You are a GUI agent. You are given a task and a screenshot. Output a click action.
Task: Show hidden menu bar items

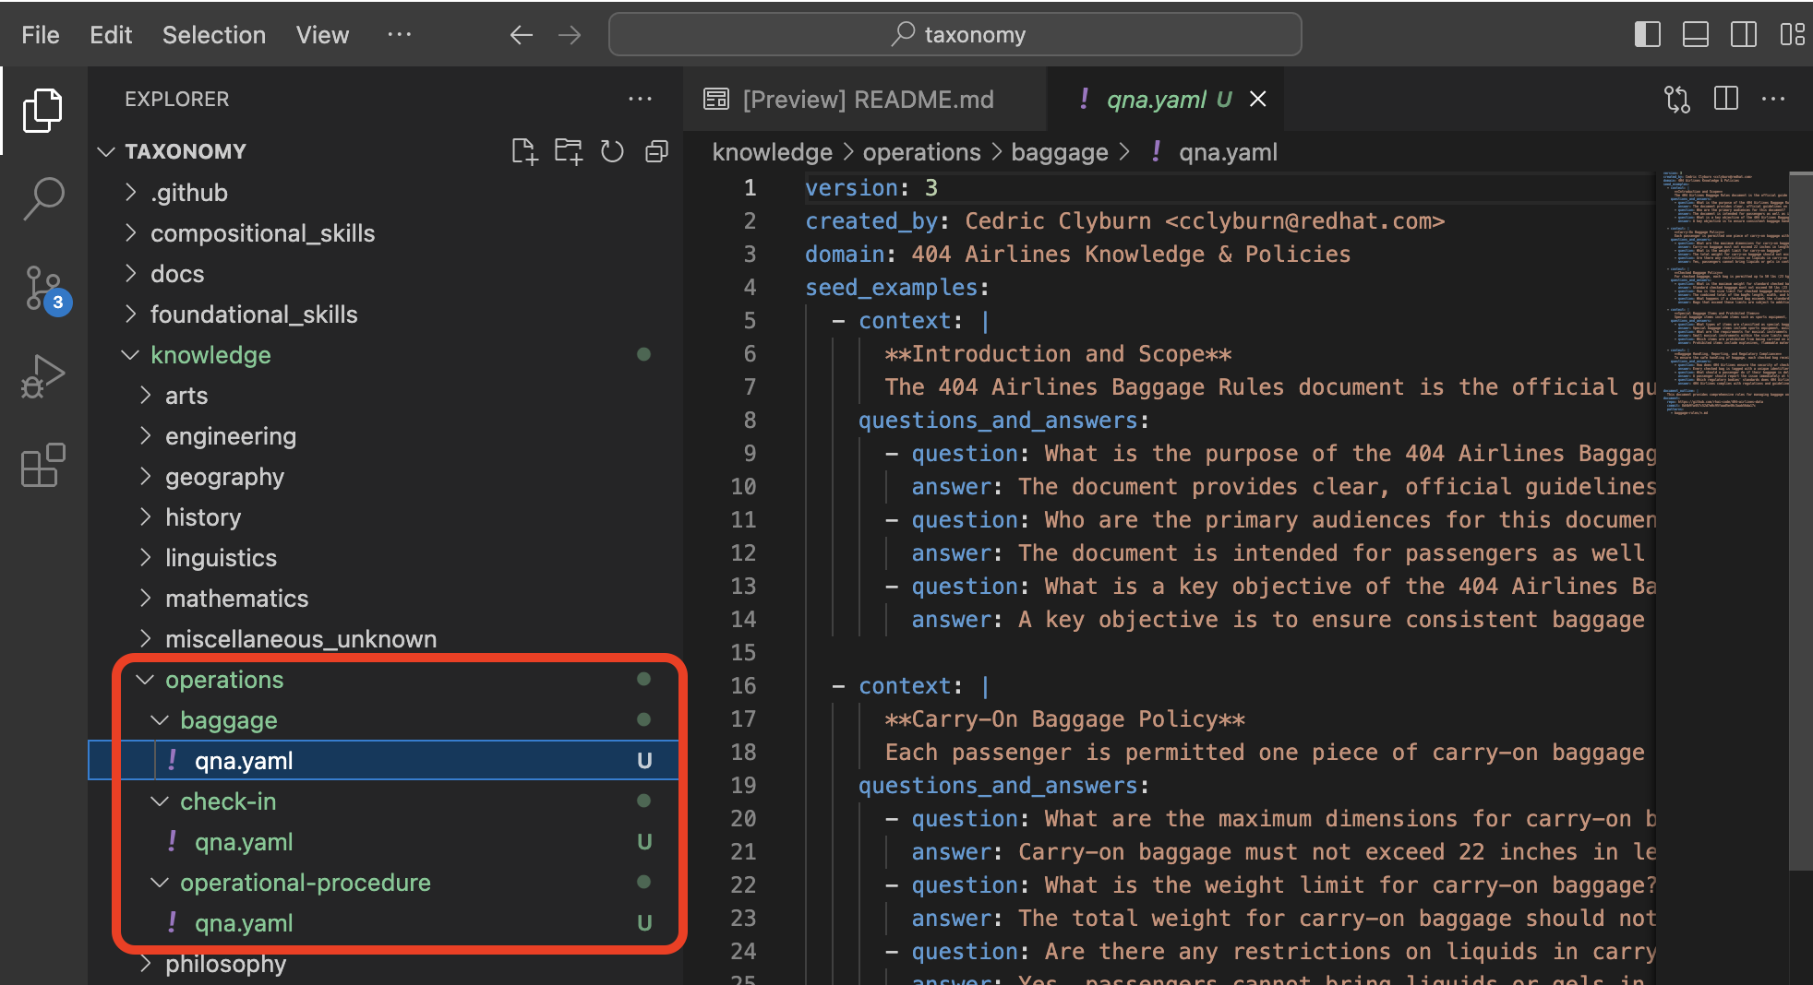click(x=399, y=34)
